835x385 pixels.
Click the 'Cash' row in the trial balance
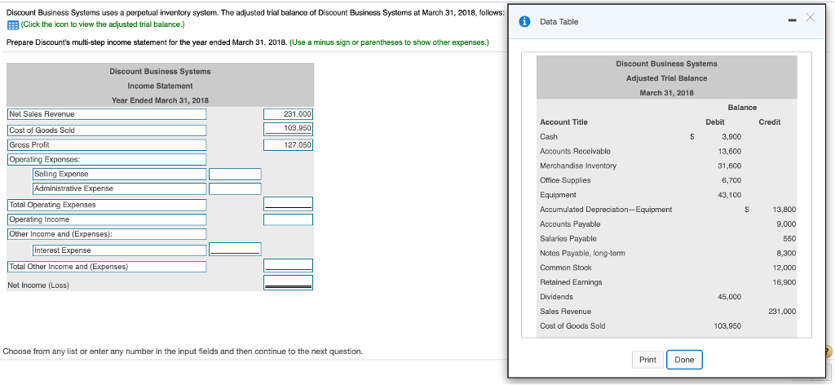(x=667, y=137)
